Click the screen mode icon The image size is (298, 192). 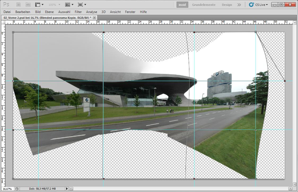coord(80,5)
